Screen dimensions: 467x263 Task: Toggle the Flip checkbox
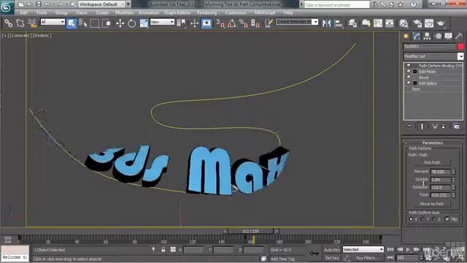pos(447,219)
